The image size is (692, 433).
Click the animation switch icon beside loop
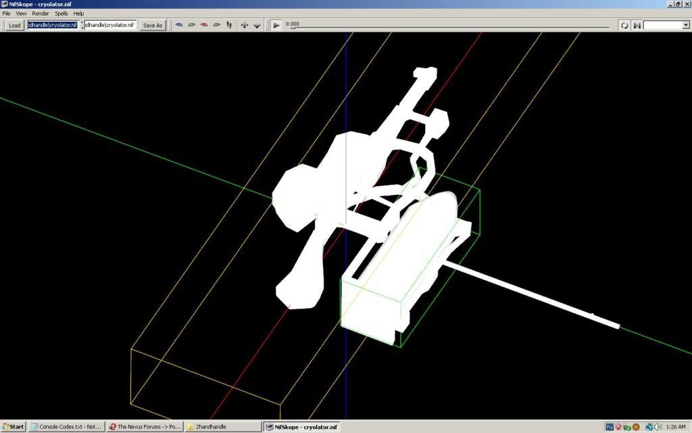click(x=637, y=25)
